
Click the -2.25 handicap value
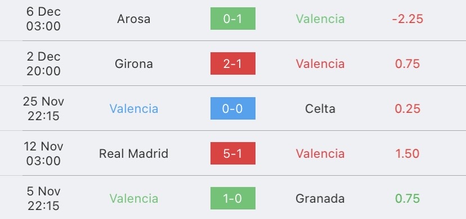407,19
